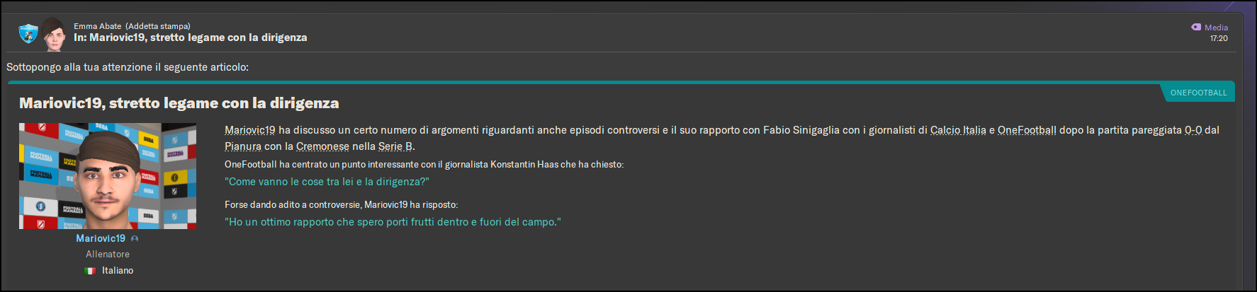Click the club badge icon beside Emma Abate
The width and height of the screenshot is (1257, 292).
(28, 33)
